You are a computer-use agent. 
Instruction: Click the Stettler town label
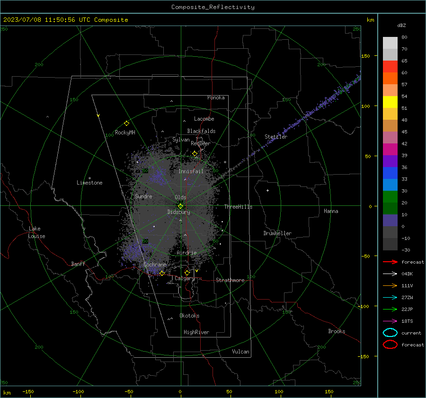coord(276,137)
